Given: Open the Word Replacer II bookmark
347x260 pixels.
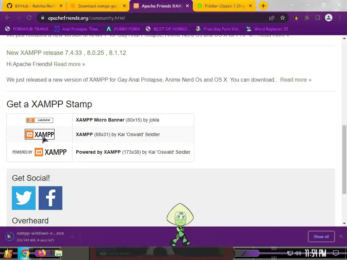Looking at the screenshot, I should pos(267,29).
